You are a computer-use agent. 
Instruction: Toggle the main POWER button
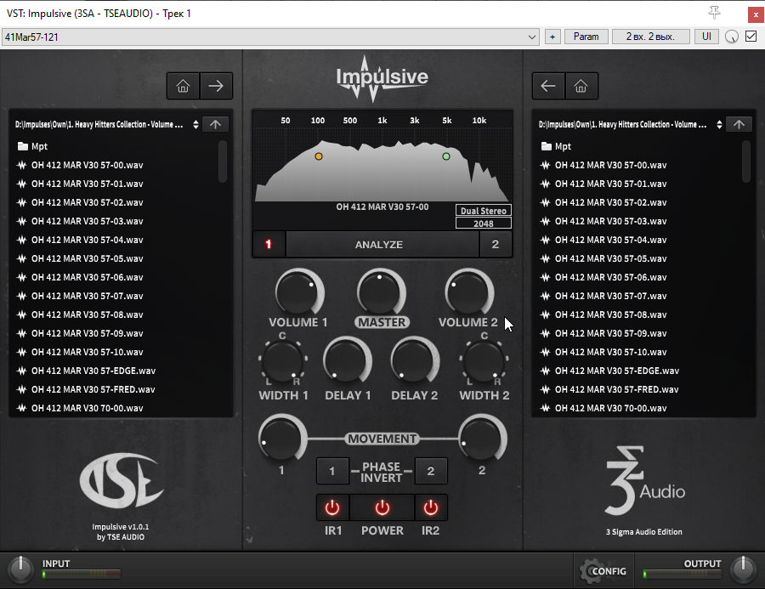coord(382,507)
